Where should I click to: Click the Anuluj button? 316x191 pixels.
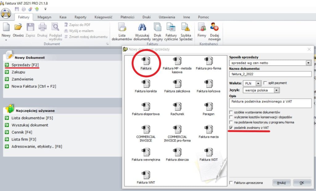[281, 183]
